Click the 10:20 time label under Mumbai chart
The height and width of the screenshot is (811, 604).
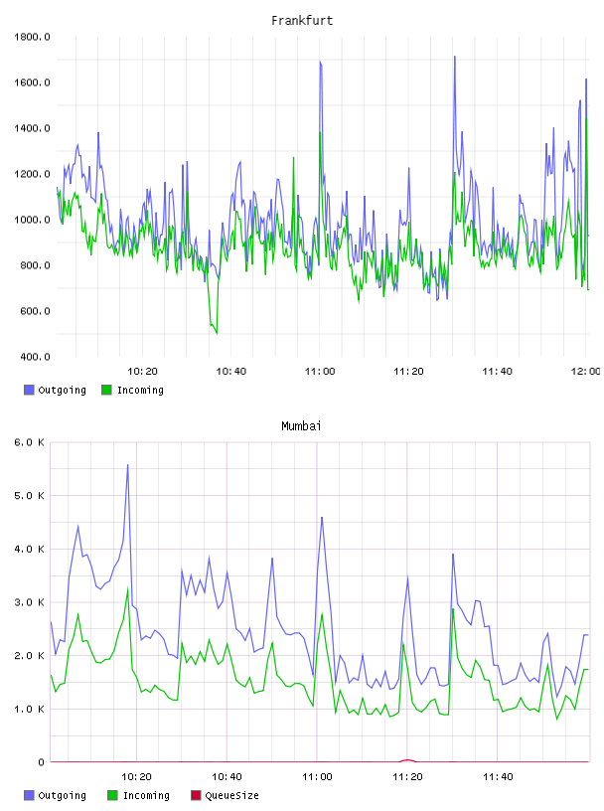tap(136, 777)
